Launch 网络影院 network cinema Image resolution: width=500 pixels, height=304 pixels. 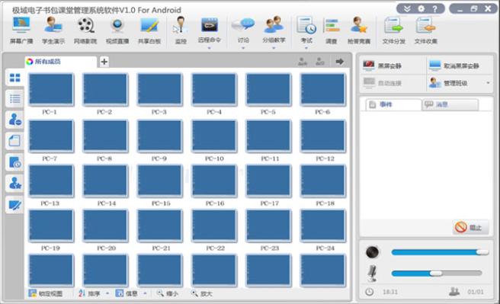coord(85,30)
